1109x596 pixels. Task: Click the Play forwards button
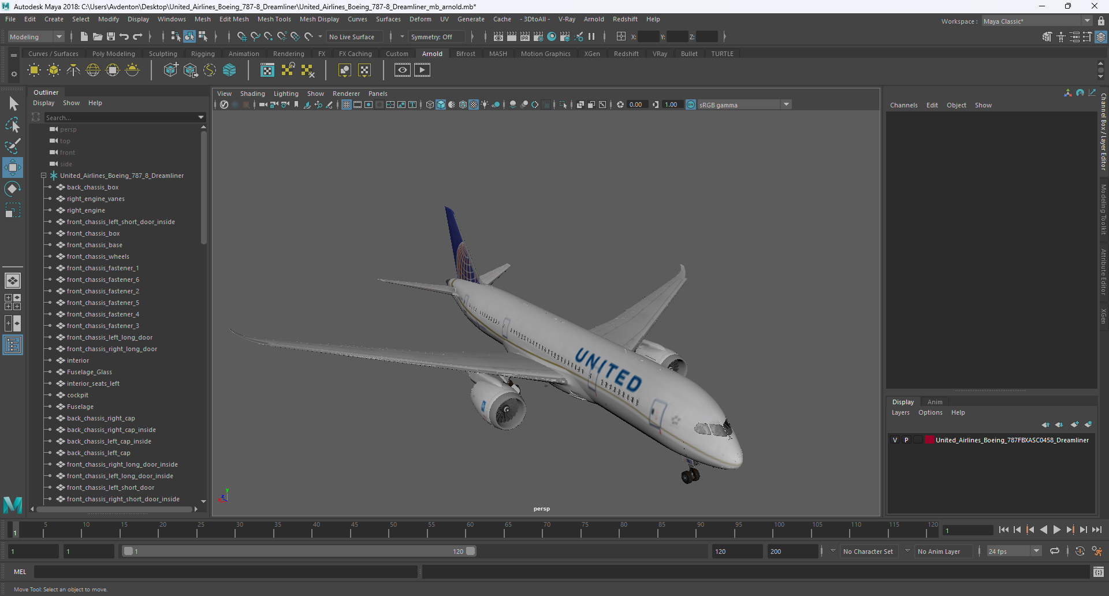click(1056, 530)
